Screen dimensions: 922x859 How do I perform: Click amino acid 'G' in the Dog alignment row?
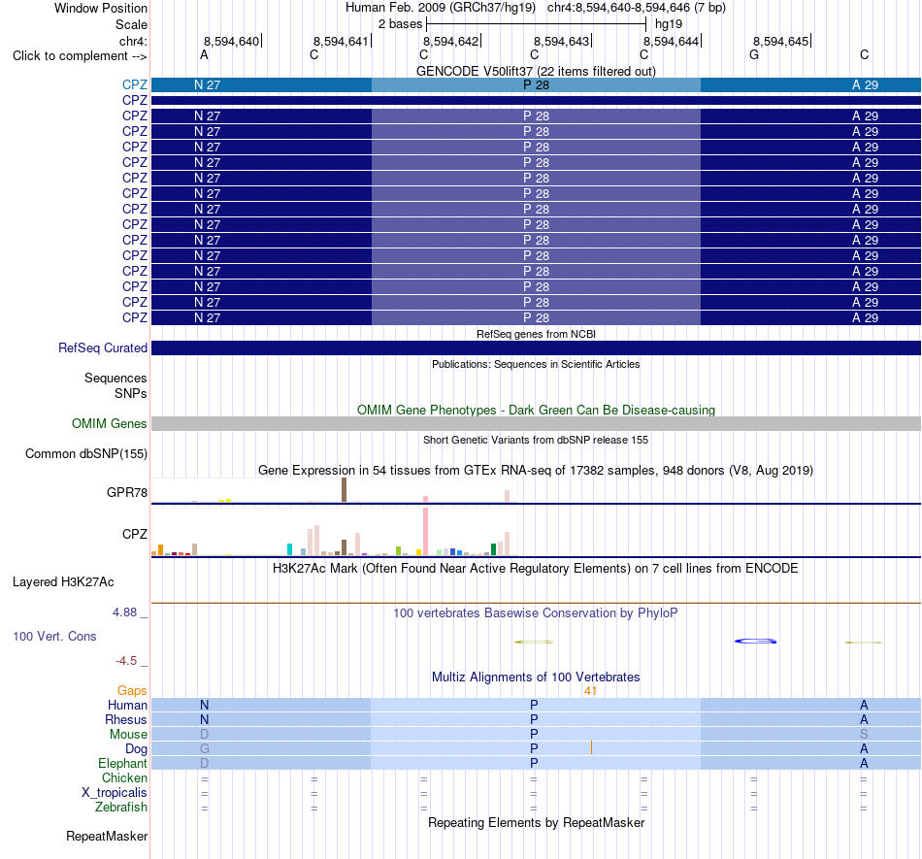pyautogui.click(x=205, y=748)
